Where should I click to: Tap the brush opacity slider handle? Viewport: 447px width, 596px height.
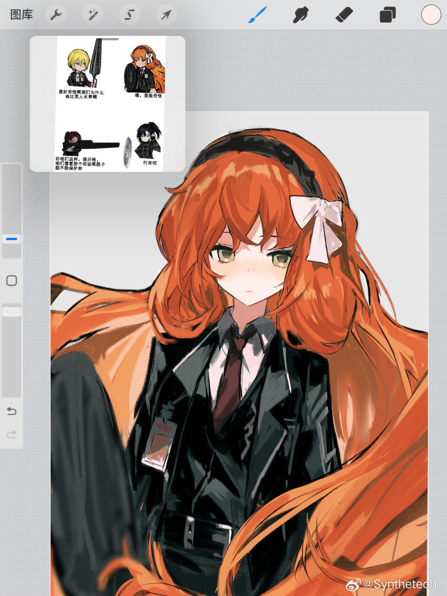[11, 311]
